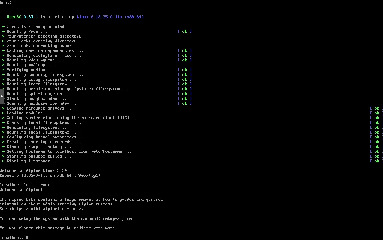
Task: Click 'Linux 6.18.35-0-lts (x86_64)' text
Action: (110, 17)
